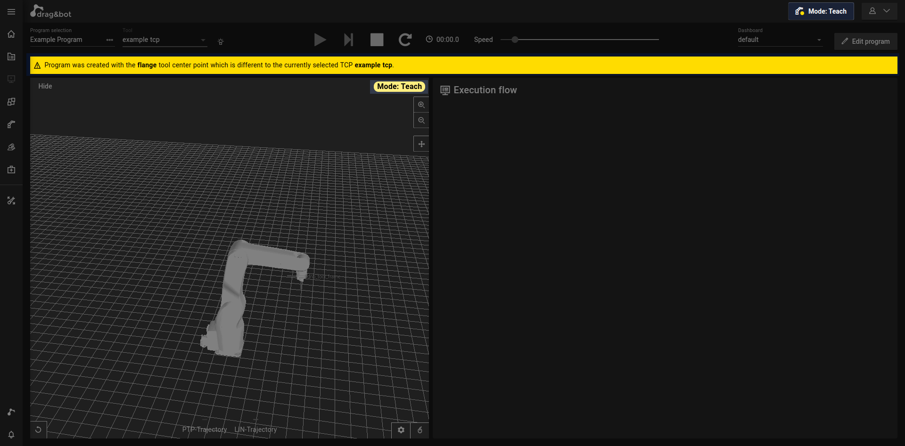Click the yellow TCP warning banner
Viewport: 905px width, 446px height.
(x=463, y=65)
